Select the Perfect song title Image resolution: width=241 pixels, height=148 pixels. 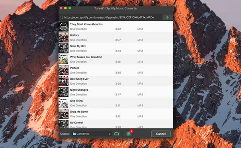[x=74, y=68]
